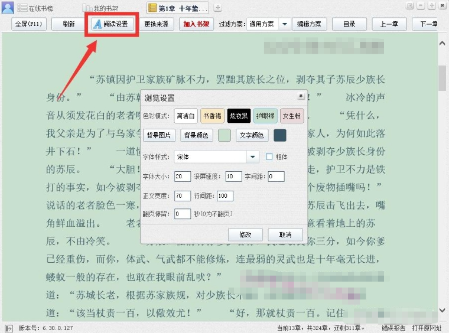Open the 目录 table of contents
This screenshot has width=449, height=333.
coord(349,24)
